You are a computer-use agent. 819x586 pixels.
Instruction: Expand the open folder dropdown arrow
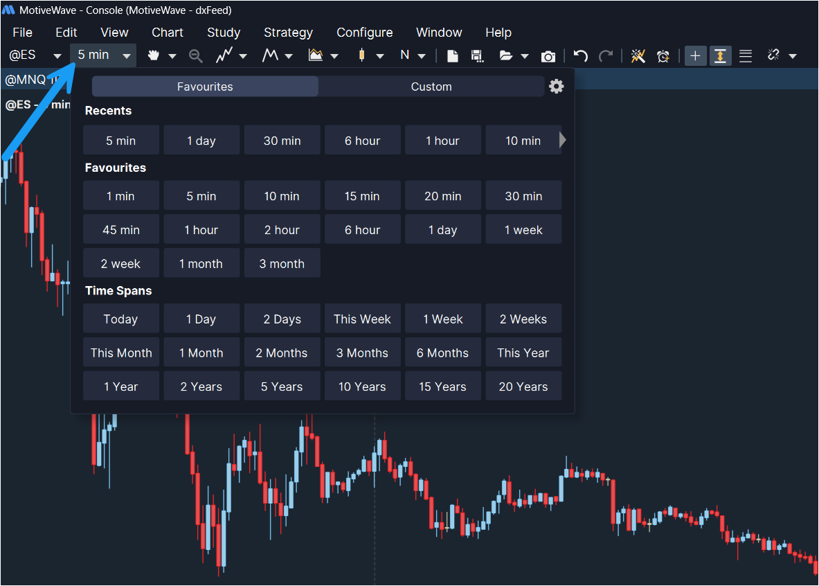tap(525, 56)
